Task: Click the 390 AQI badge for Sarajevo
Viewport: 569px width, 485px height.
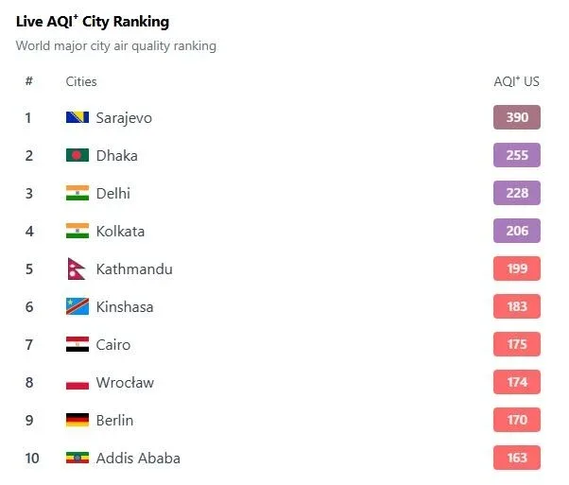Action: point(516,117)
